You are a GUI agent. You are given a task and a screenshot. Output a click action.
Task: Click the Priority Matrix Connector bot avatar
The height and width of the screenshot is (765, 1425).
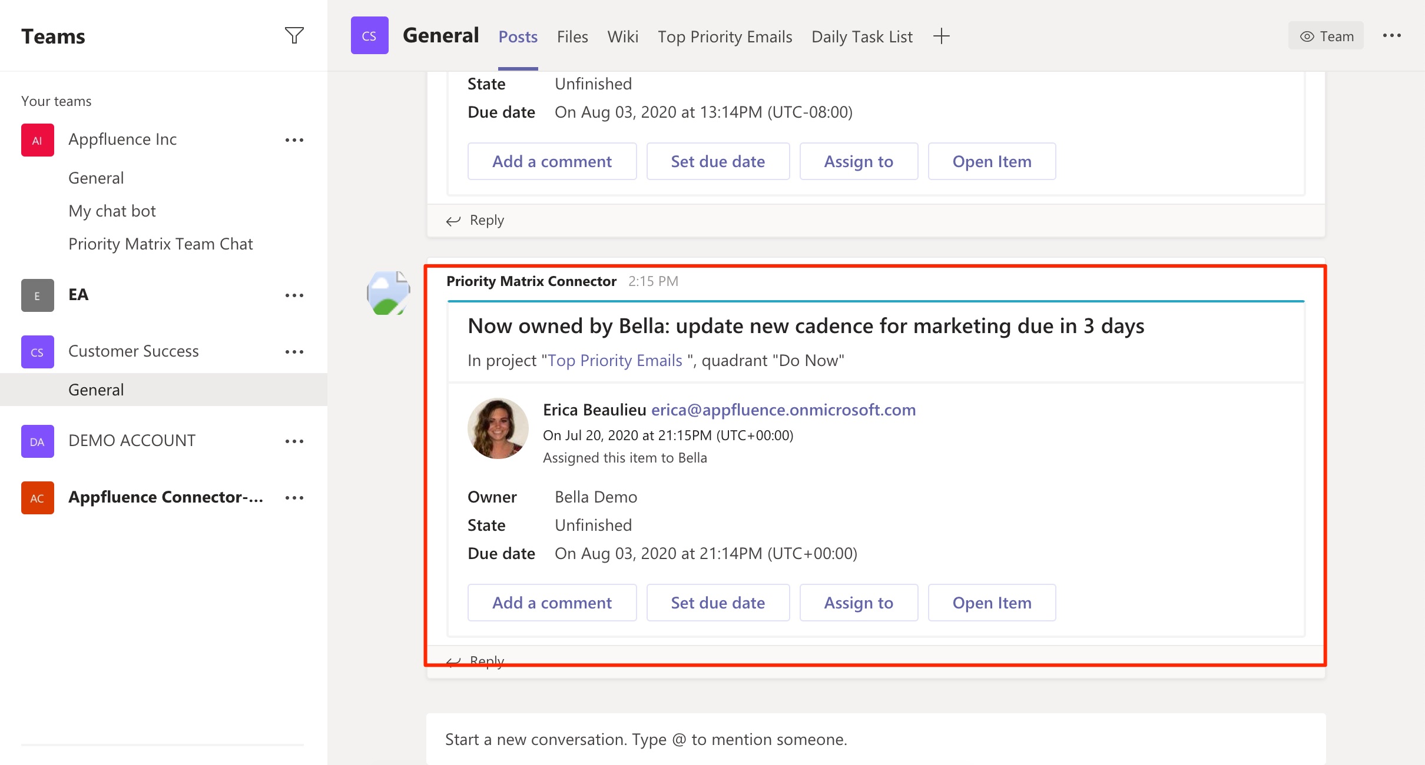(x=387, y=292)
